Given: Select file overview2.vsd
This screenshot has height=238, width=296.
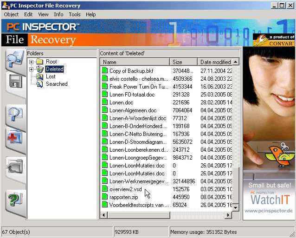Looking at the screenshot, I should click(x=126, y=189).
